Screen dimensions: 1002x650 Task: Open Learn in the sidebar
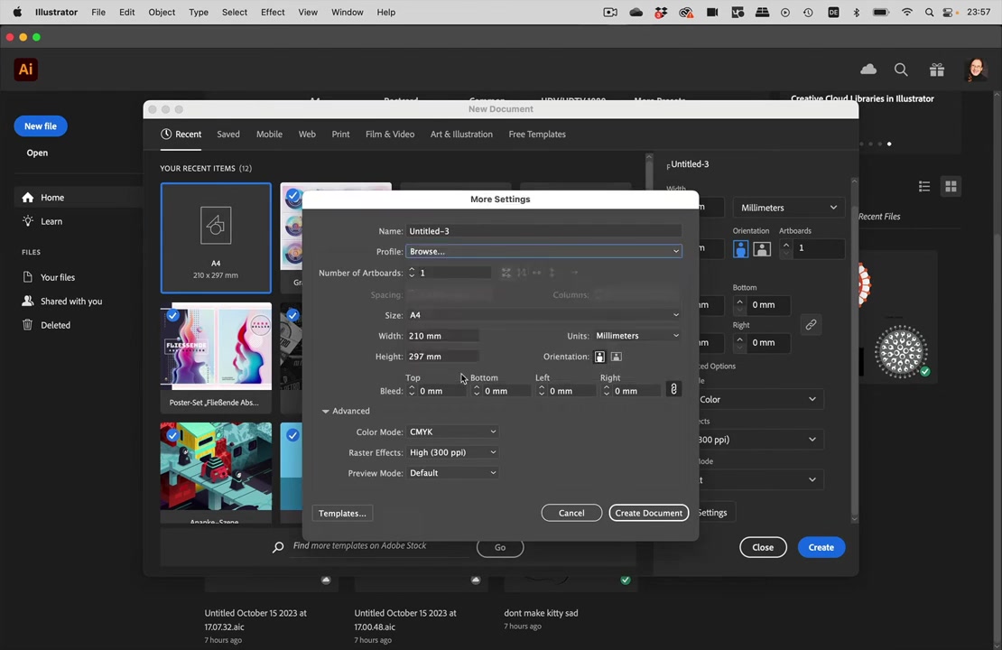[51, 221]
